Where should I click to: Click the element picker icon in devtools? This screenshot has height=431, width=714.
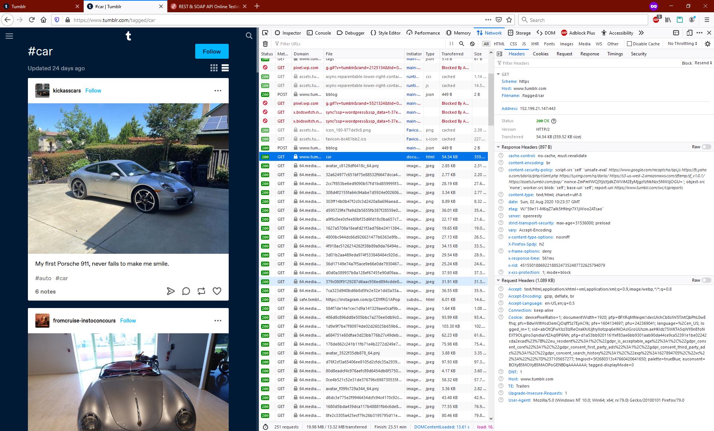265,33
